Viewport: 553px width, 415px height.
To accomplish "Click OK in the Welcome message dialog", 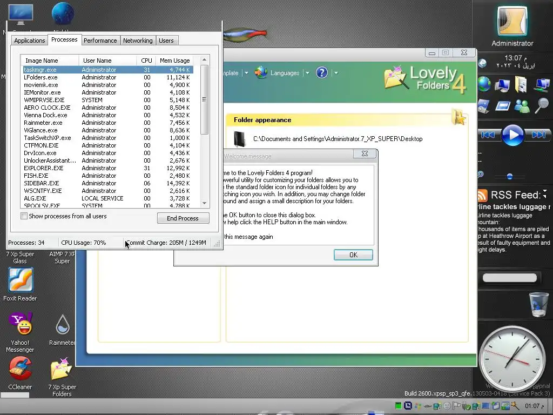I will pyautogui.click(x=353, y=255).
